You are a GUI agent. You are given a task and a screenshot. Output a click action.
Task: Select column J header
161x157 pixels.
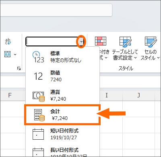pyautogui.click(x=138, y=95)
